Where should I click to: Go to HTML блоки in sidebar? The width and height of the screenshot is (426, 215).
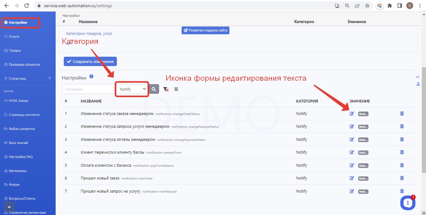[x=18, y=101]
